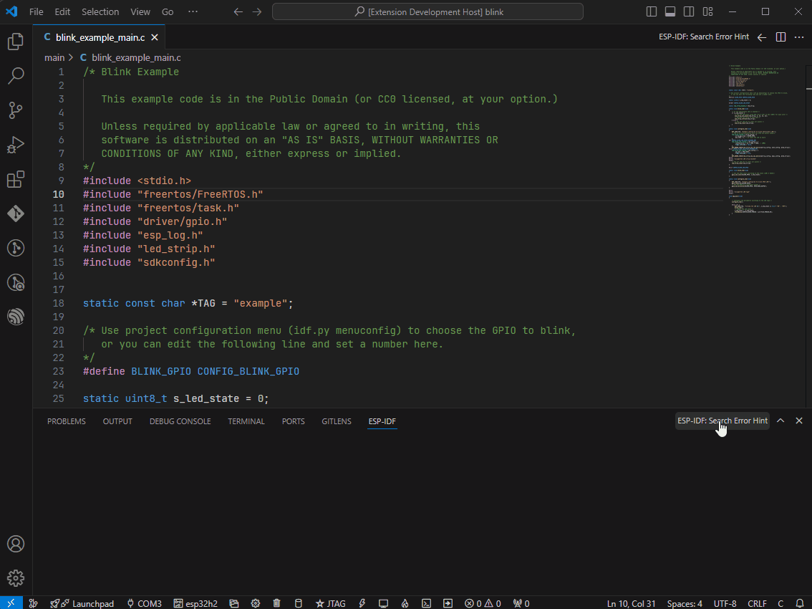Erase flash using the trash status icon

277,603
